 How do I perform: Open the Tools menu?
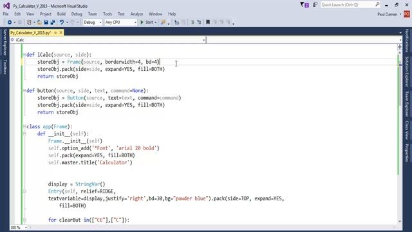[x=108, y=14]
